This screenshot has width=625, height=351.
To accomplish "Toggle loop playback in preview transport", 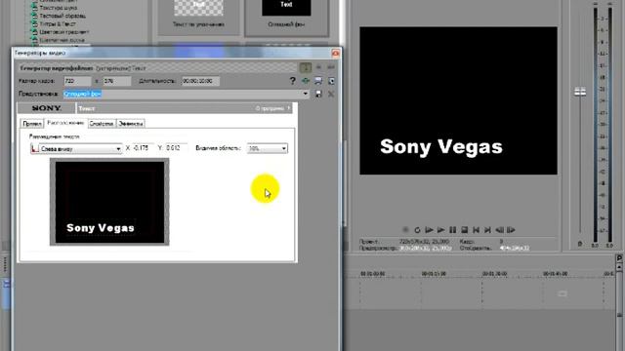I will [417, 230].
